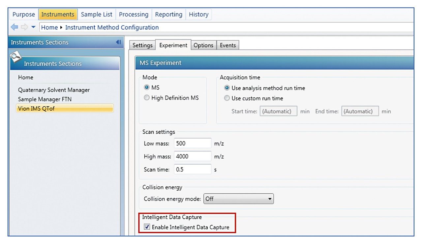Select Use analysis method run time

click(x=227, y=88)
